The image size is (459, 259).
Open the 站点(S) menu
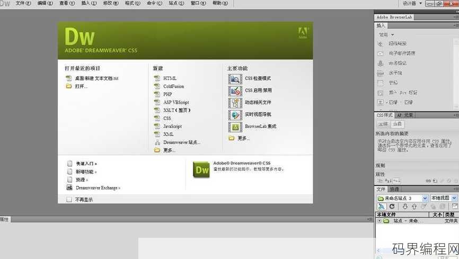click(176, 3)
